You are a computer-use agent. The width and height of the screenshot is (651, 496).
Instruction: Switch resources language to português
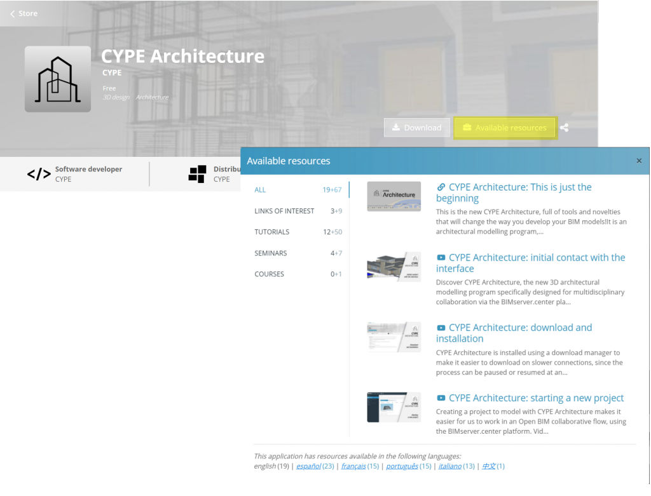click(402, 466)
